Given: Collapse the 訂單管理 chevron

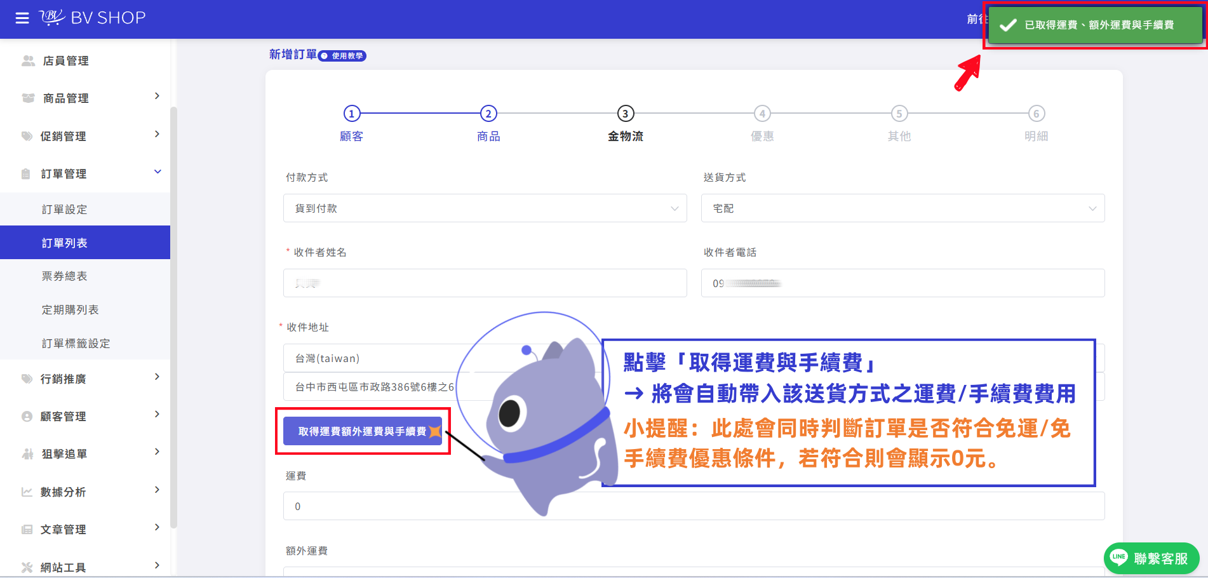Looking at the screenshot, I should [158, 171].
